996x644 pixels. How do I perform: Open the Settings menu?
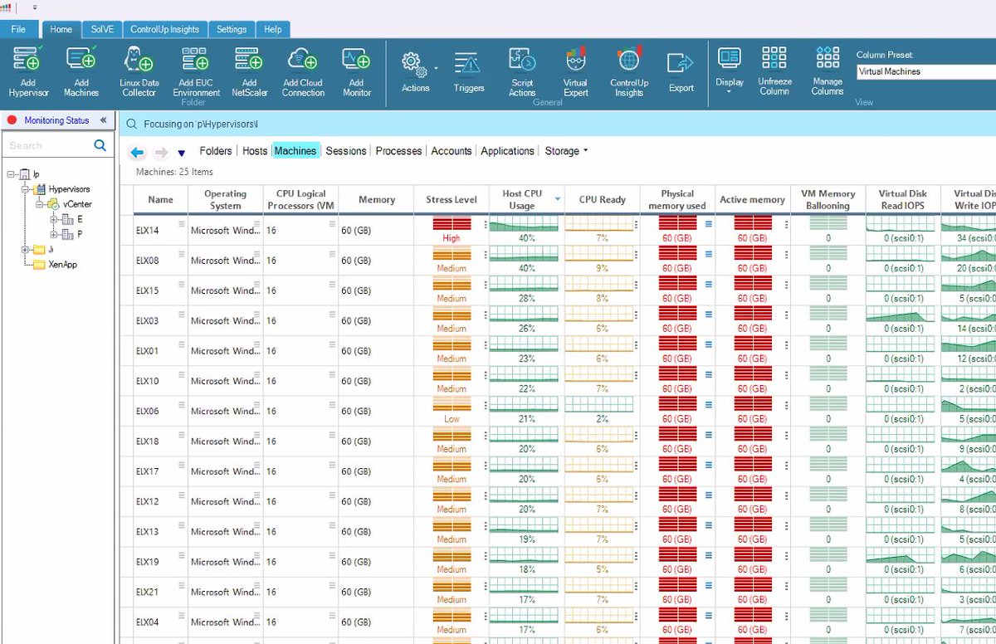(x=232, y=29)
